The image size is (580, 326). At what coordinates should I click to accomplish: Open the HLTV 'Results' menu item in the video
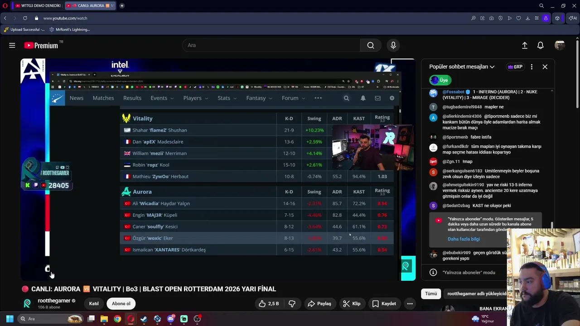pyautogui.click(x=132, y=98)
